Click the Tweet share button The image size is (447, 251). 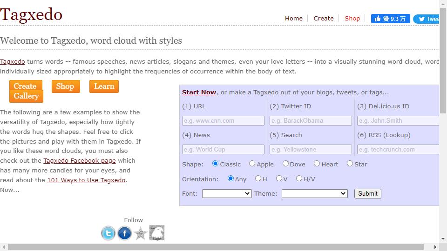coord(426,19)
